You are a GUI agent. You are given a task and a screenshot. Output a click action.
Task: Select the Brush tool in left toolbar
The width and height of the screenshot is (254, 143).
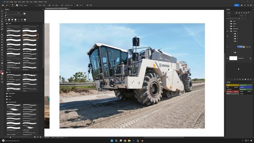tap(2, 32)
